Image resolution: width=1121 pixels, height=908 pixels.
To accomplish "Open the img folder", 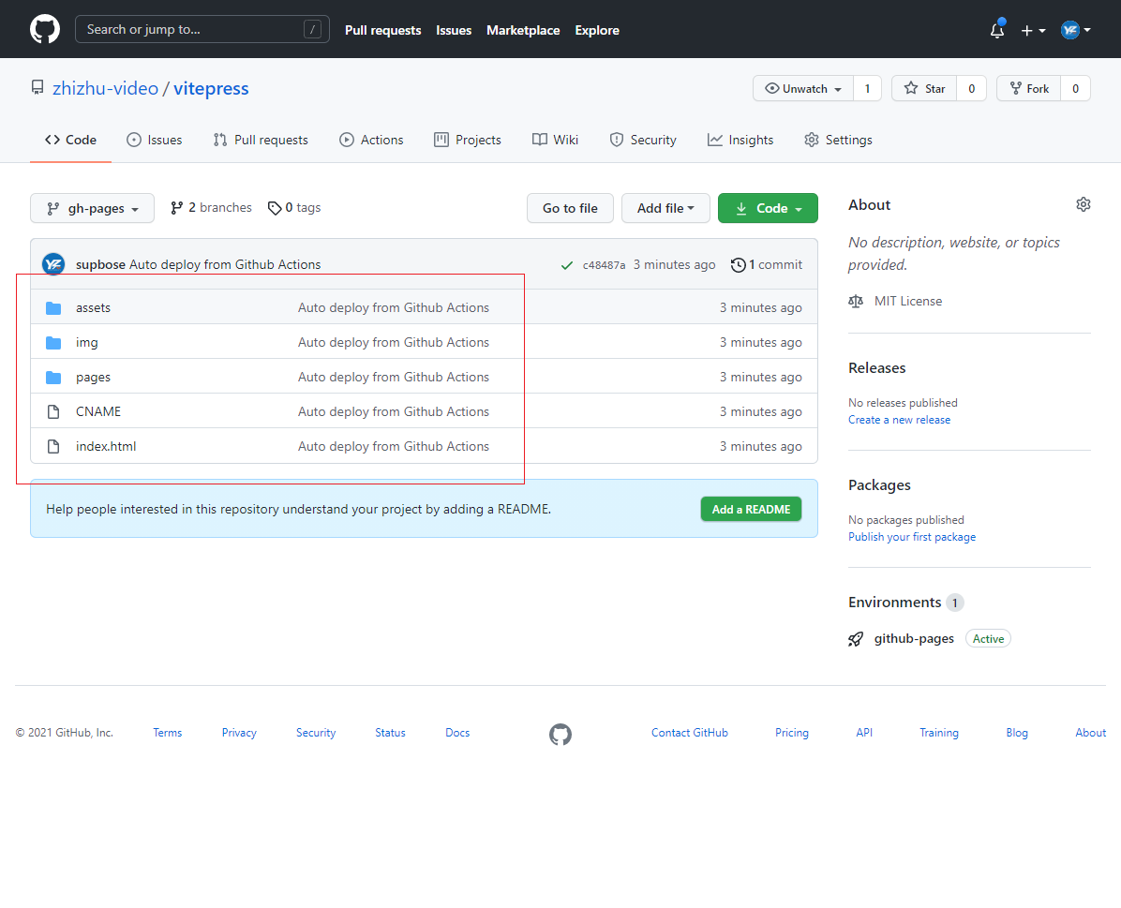I will point(86,342).
